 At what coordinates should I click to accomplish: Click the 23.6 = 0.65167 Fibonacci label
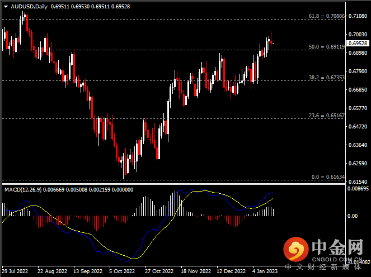click(x=327, y=116)
